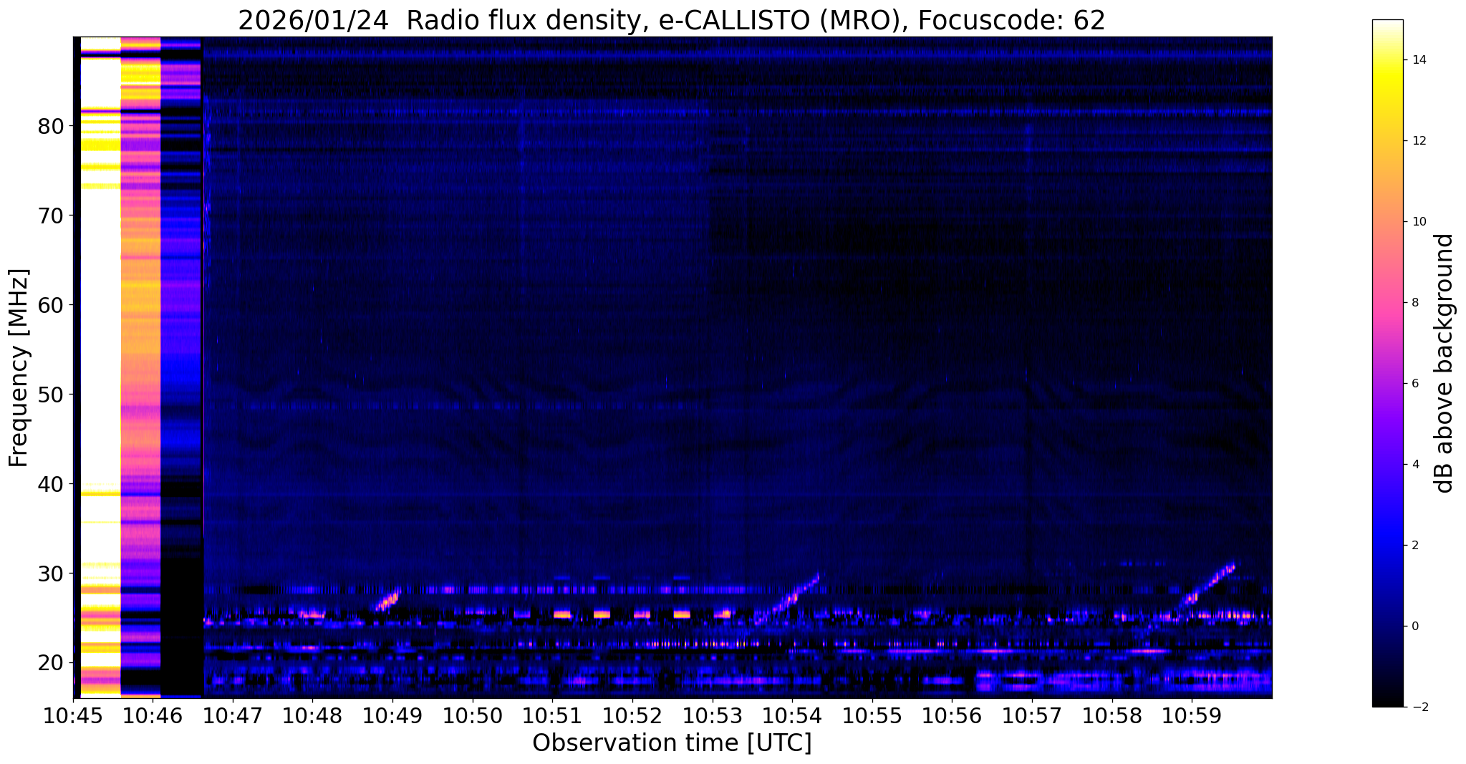The height and width of the screenshot is (764, 1466).
Task: Click the 40 MHz frequency tick label
Action: pos(50,484)
